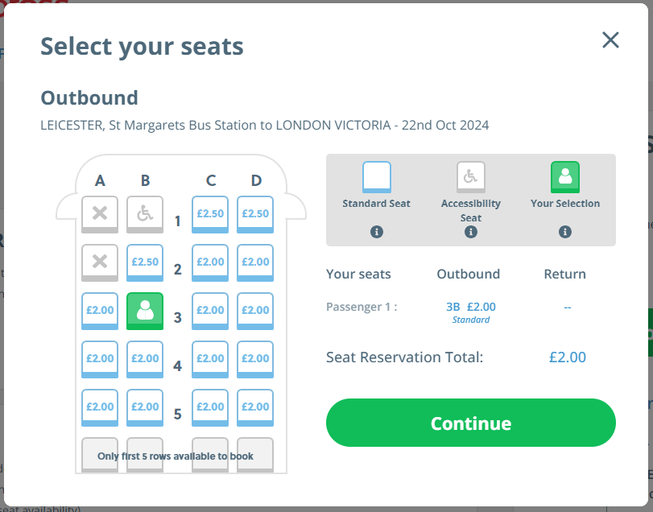Image resolution: width=653 pixels, height=512 pixels.
Task: Select the £2.00 seat C4
Action: coord(209,358)
